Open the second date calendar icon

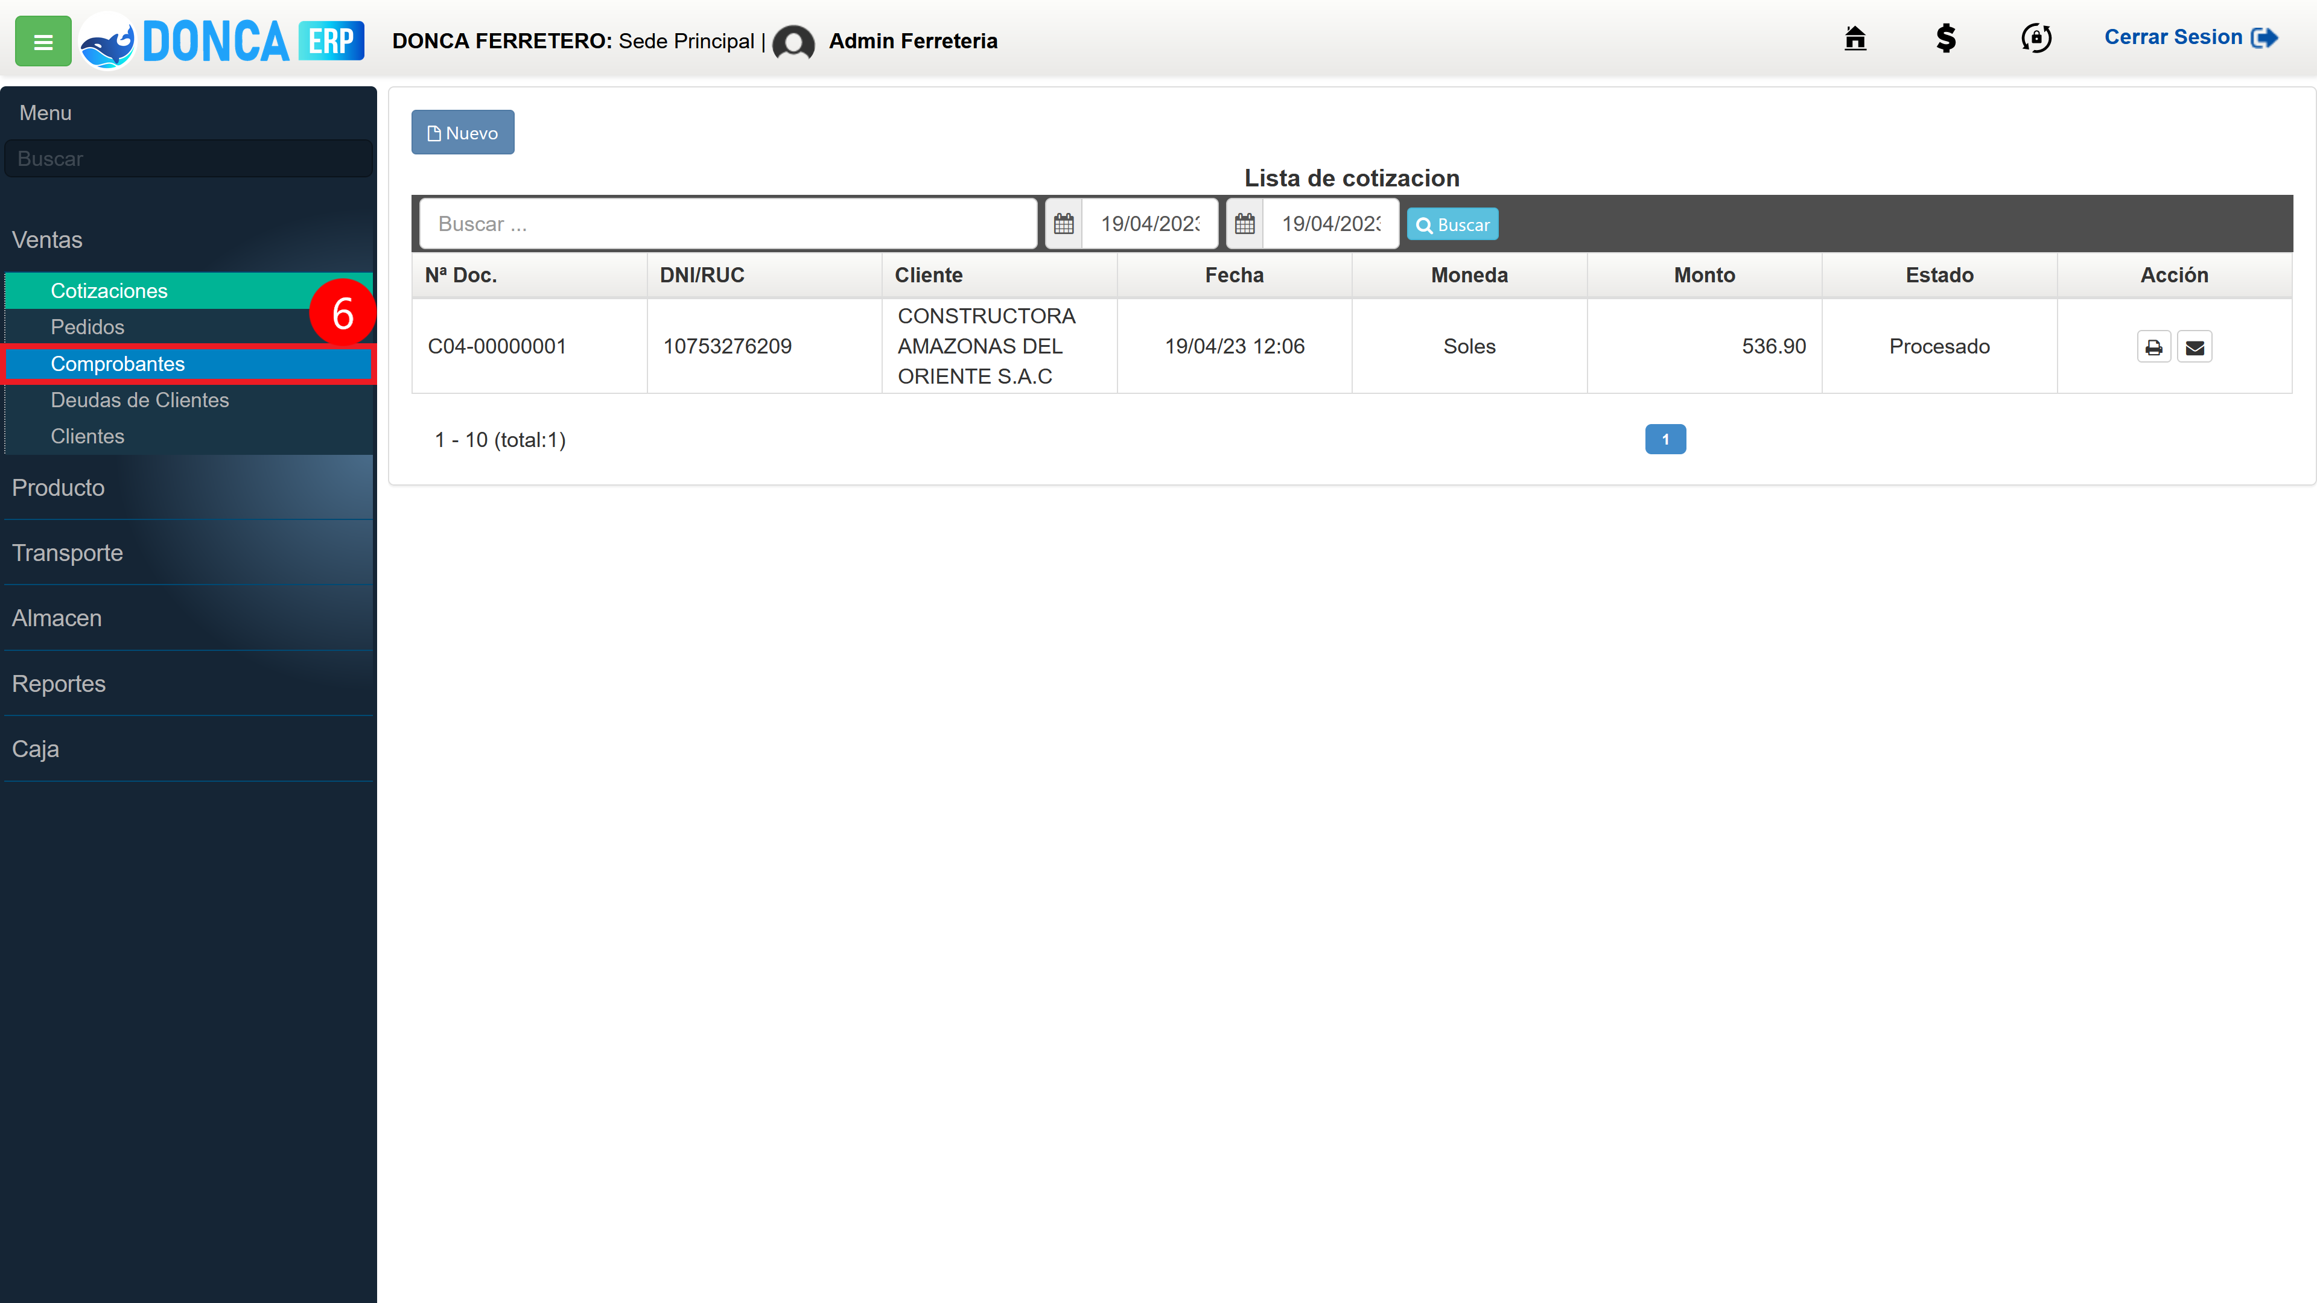click(x=1245, y=224)
